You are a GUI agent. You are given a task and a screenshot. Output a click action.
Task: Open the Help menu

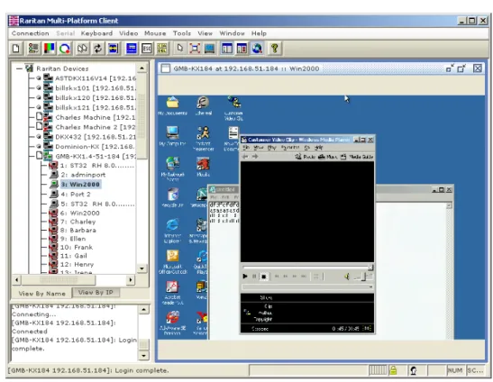[259, 33]
